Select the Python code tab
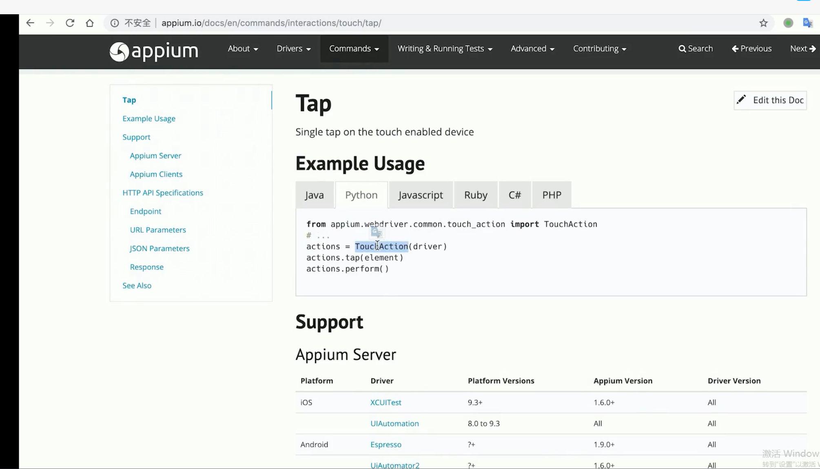This screenshot has height=469, width=820. (361, 195)
